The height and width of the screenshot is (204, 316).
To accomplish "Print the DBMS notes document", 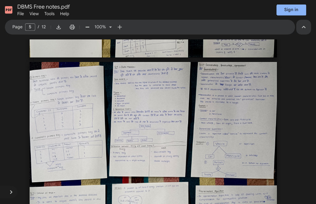I will [x=72, y=27].
